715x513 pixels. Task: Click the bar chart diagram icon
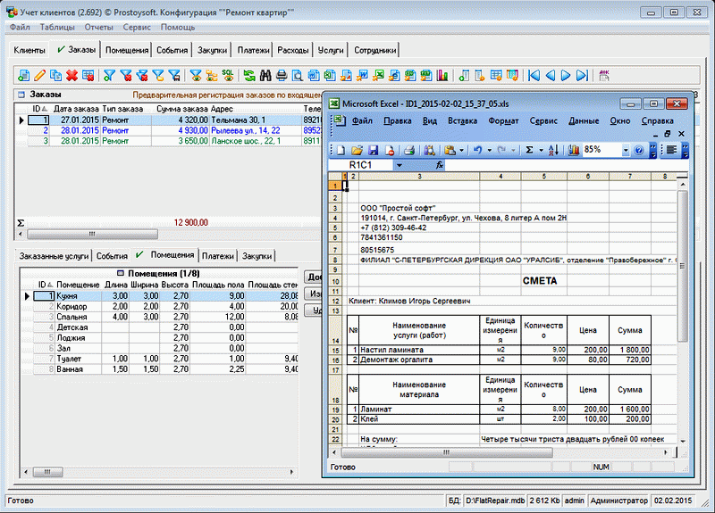[442, 75]
